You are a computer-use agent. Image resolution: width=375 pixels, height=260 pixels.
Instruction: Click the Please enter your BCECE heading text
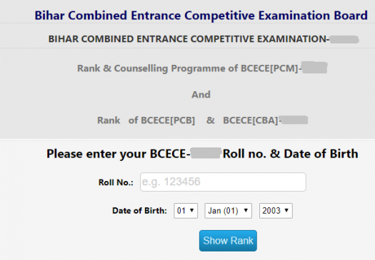(118, 154)
